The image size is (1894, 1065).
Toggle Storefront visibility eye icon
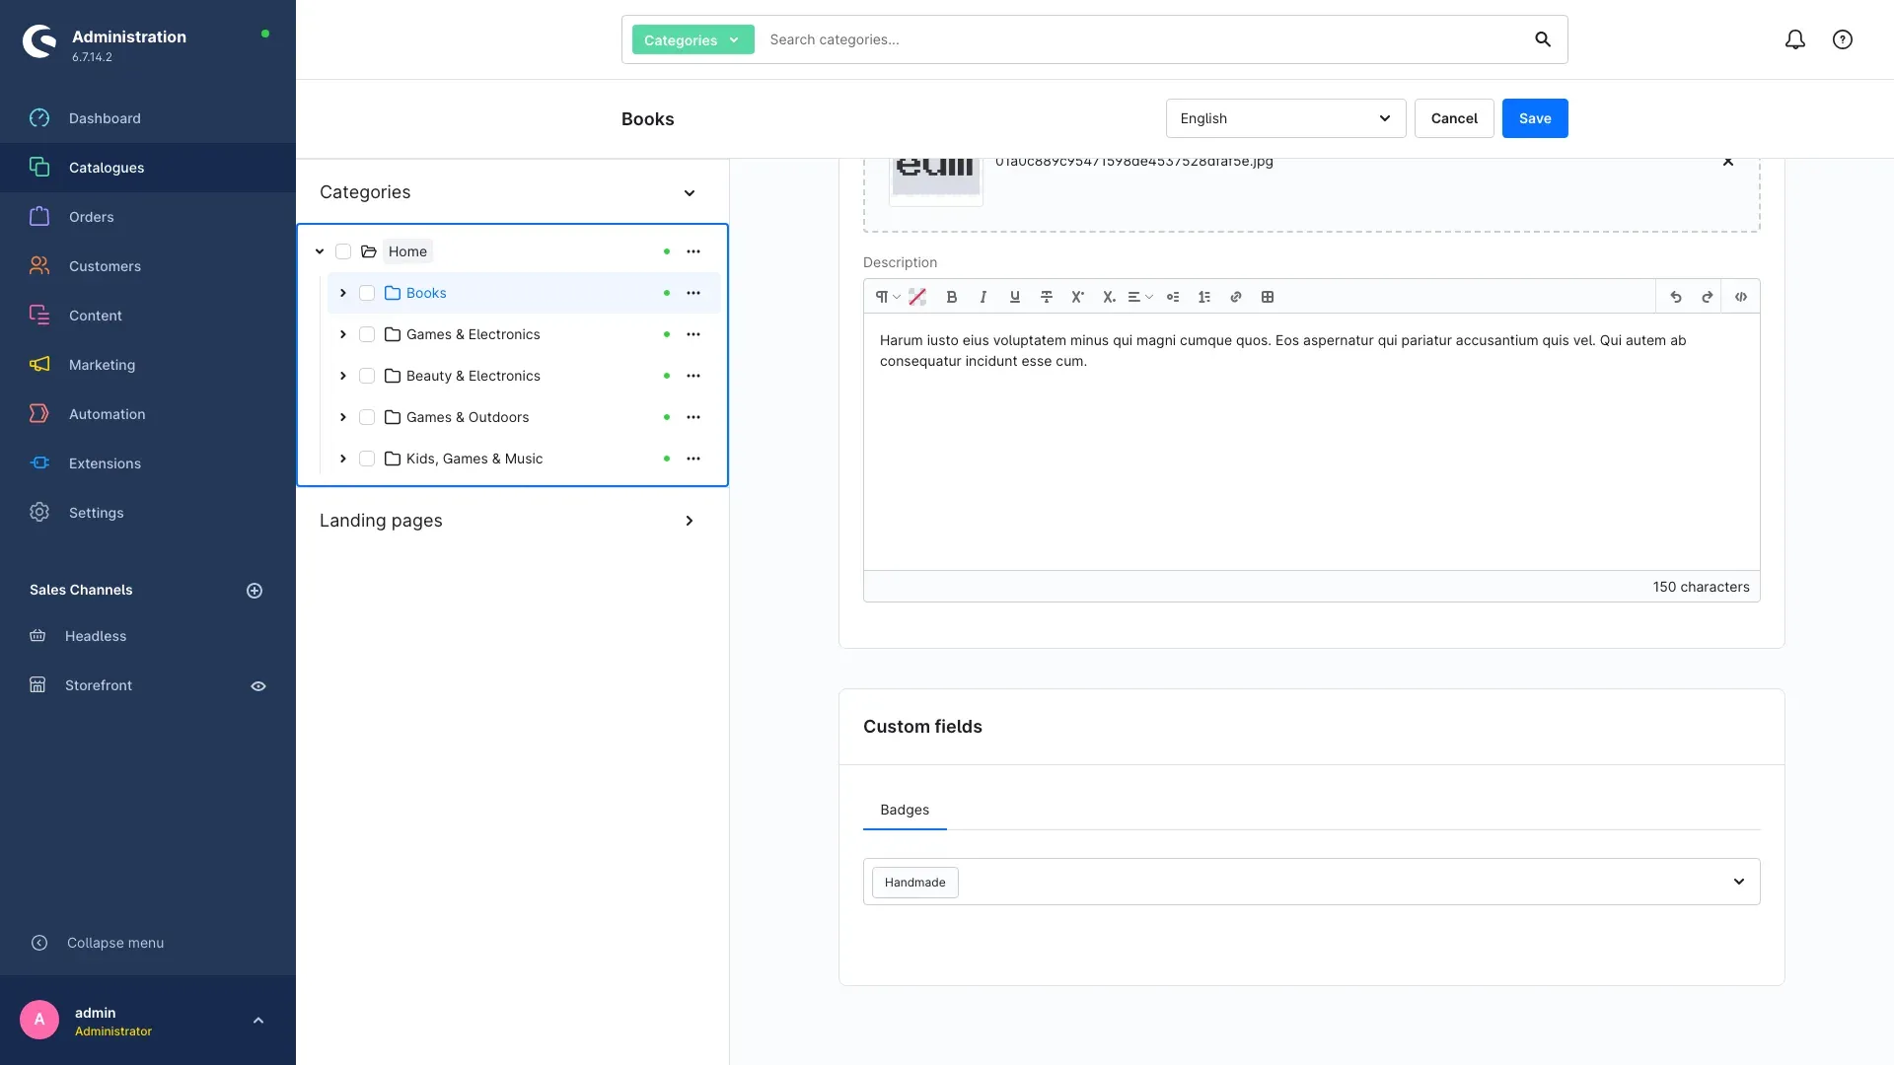(258, 686)
